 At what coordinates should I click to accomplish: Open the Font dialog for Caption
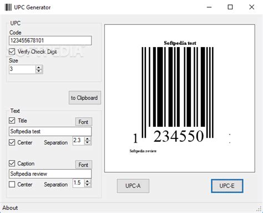click(x=84, y=165)
